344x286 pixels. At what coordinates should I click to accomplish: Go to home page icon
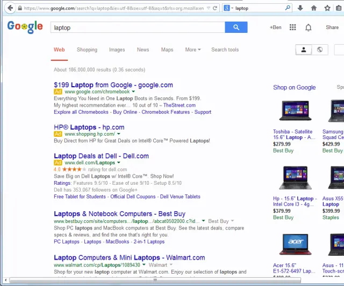pyautogui.click(x=314, y=8)
